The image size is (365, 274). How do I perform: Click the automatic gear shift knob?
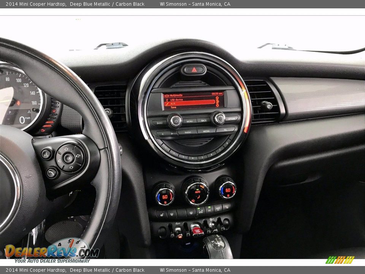[217, 247]
